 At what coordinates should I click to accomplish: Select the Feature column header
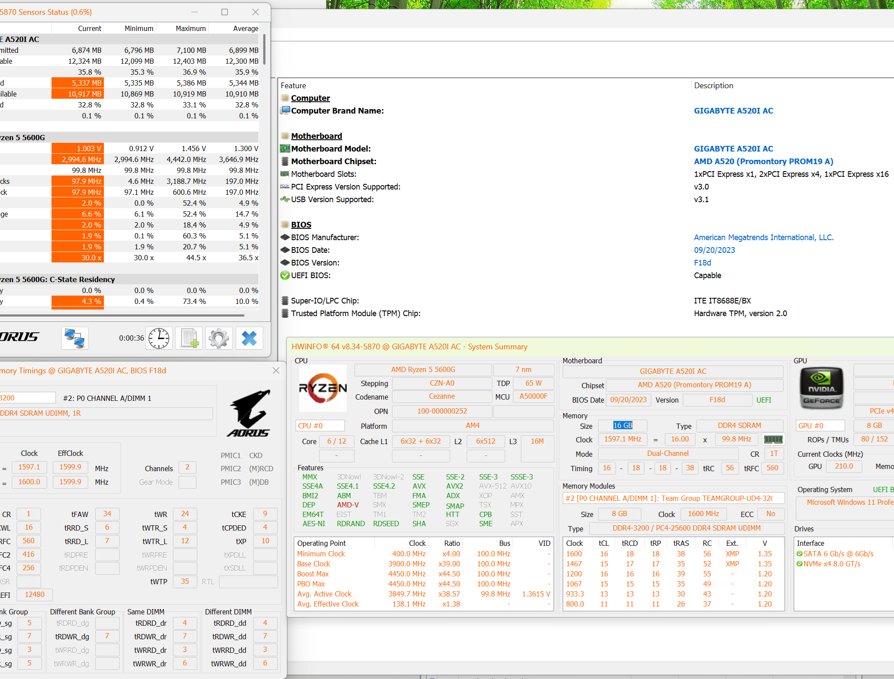(x=485, y=86)
